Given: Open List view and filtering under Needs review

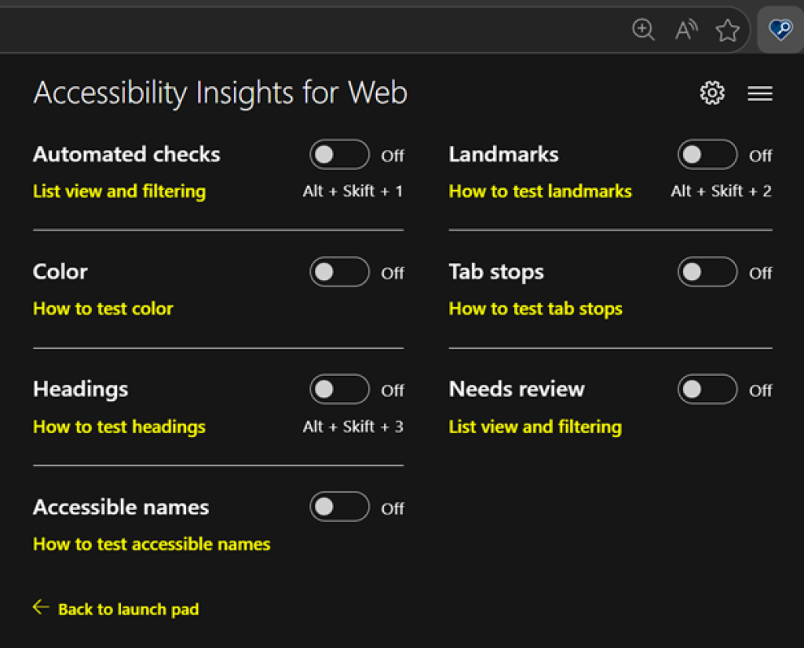Looking at the screenshot, I should 535,428.
